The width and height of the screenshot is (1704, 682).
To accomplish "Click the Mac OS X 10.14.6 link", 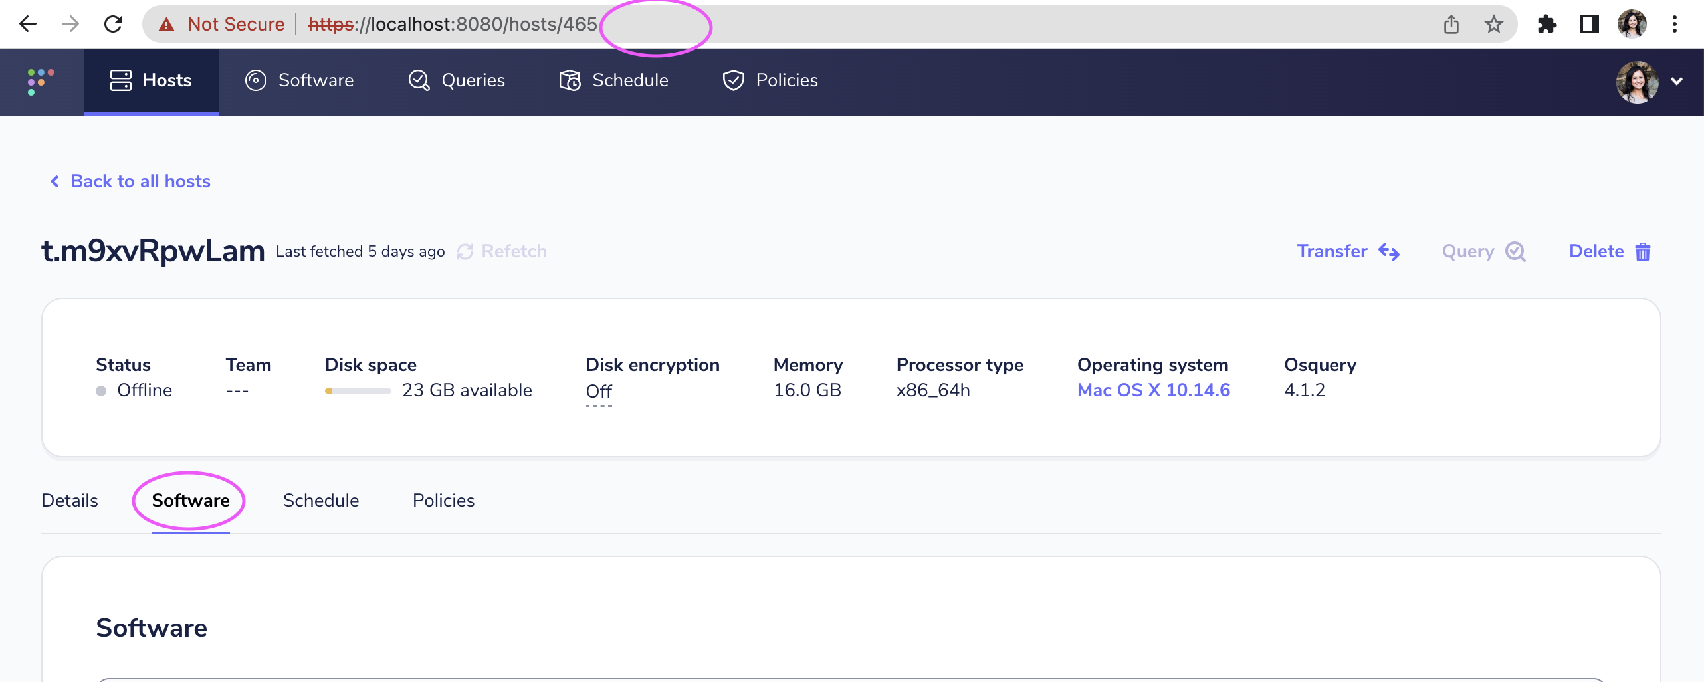I will pos(1153,390).
